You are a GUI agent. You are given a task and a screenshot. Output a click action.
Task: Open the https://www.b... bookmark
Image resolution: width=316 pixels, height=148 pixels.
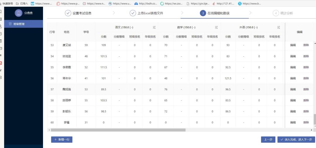click(250, 4)
